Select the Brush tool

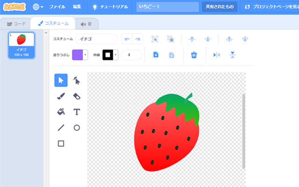61,96
